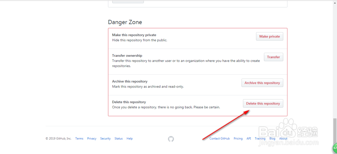Open the Security footer link
The height and width of the screenshot is (154, 337).
tap(105, 139)
